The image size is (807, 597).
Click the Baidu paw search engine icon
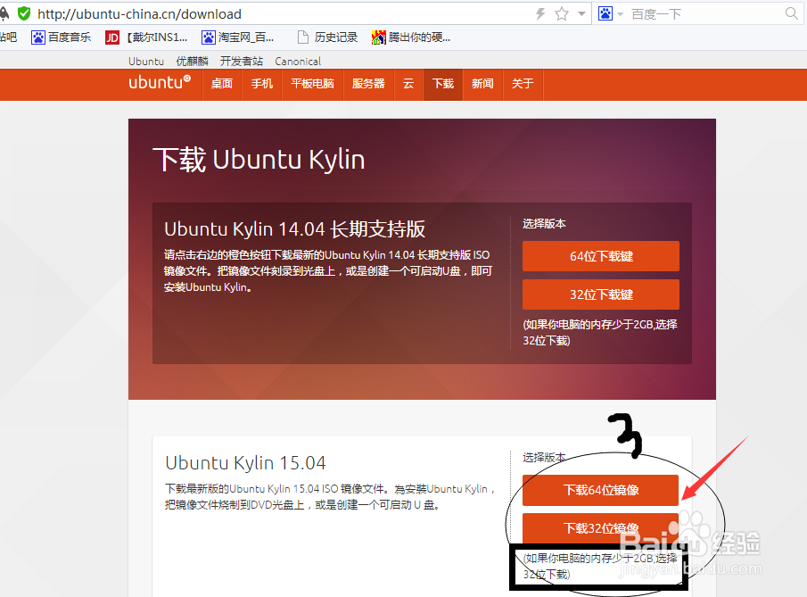(x=605, y=14)
